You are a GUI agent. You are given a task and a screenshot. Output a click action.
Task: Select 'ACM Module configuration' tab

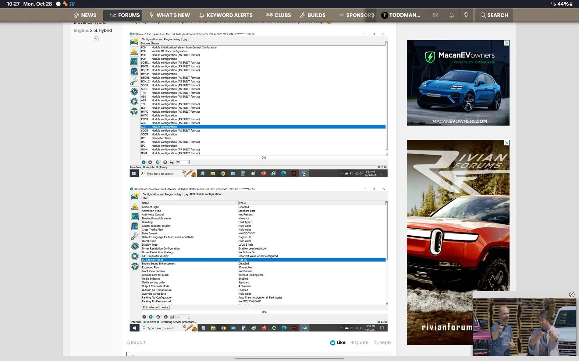[x=205, y=194]
